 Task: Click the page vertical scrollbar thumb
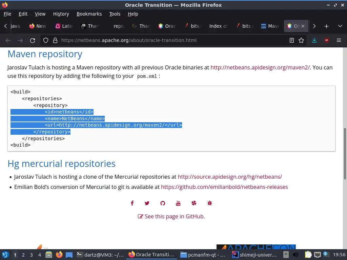[x=345, y=153]
